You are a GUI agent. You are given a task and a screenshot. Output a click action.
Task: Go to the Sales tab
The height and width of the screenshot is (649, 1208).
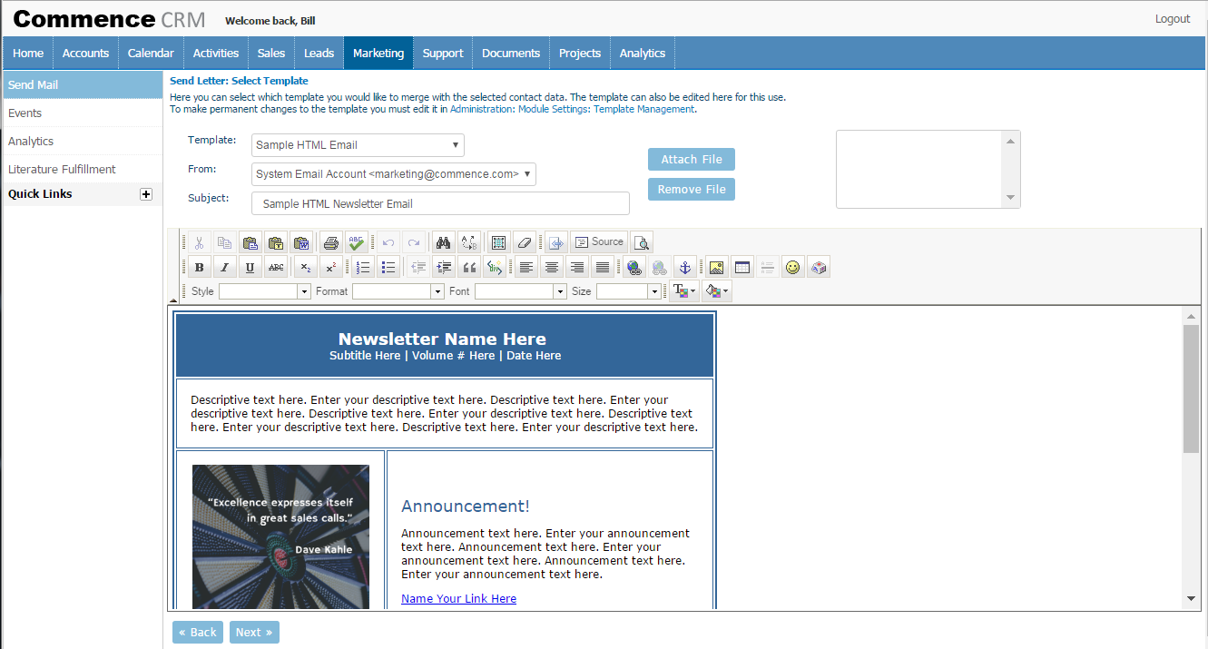271,53
